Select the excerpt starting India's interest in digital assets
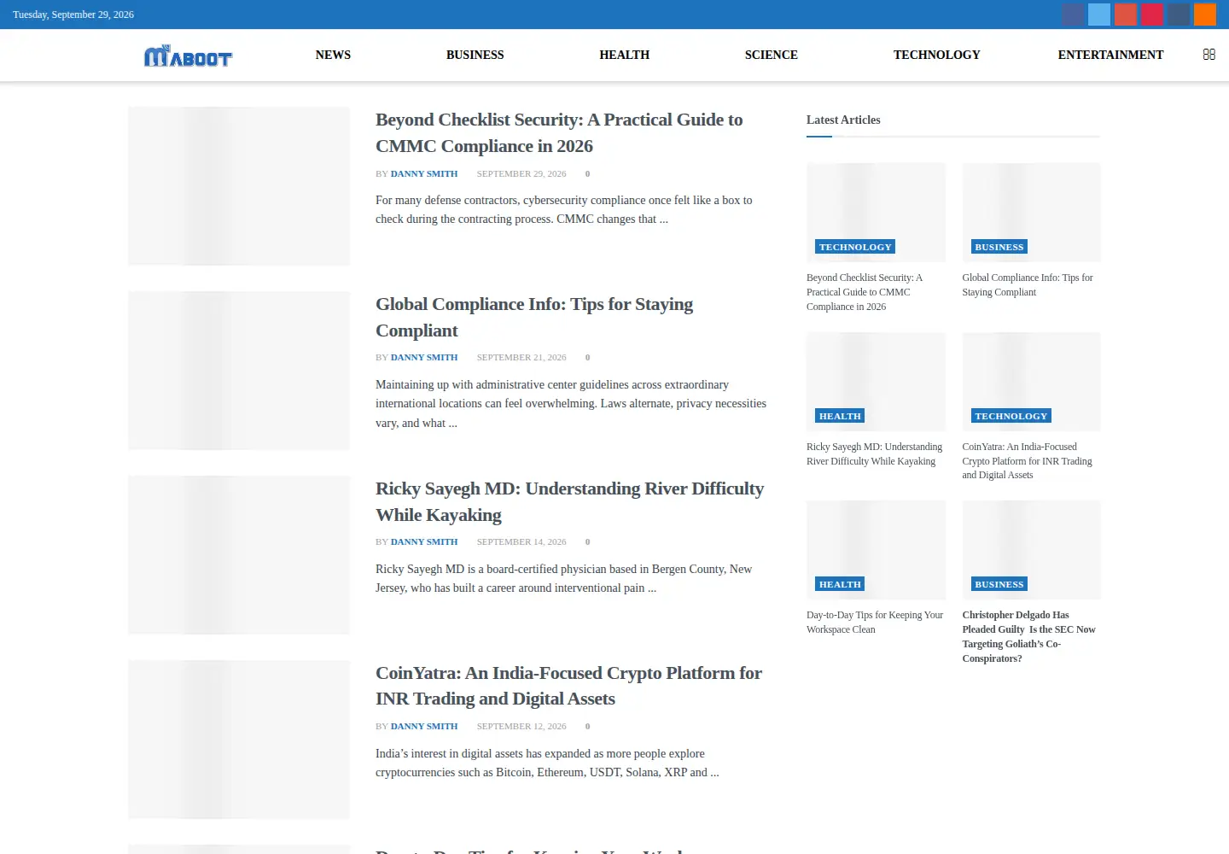Screen dimensions: 1229x854 547,763
